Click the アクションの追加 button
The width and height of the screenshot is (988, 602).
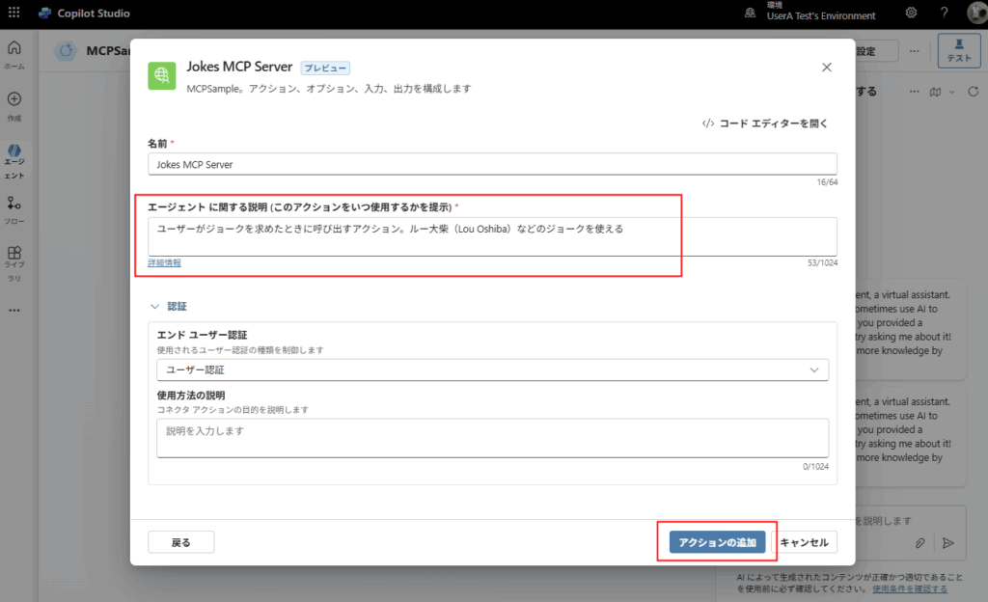click(717, 542)
